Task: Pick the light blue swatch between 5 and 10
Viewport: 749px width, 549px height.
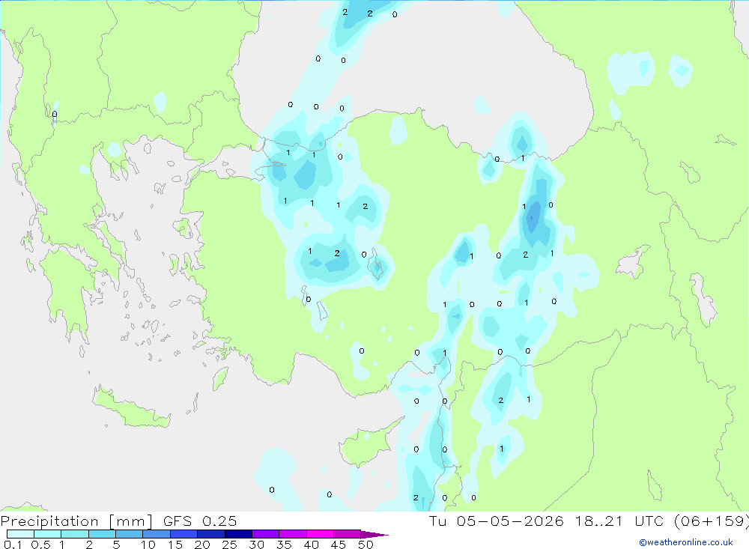Action: click(x=130, y=534)
